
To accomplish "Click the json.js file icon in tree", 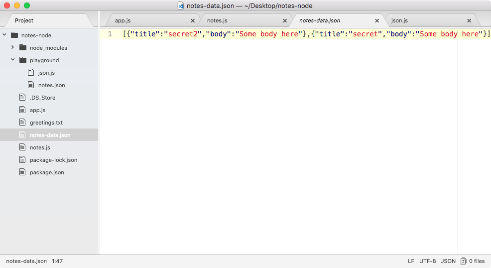I will click(x=31, y=72).
